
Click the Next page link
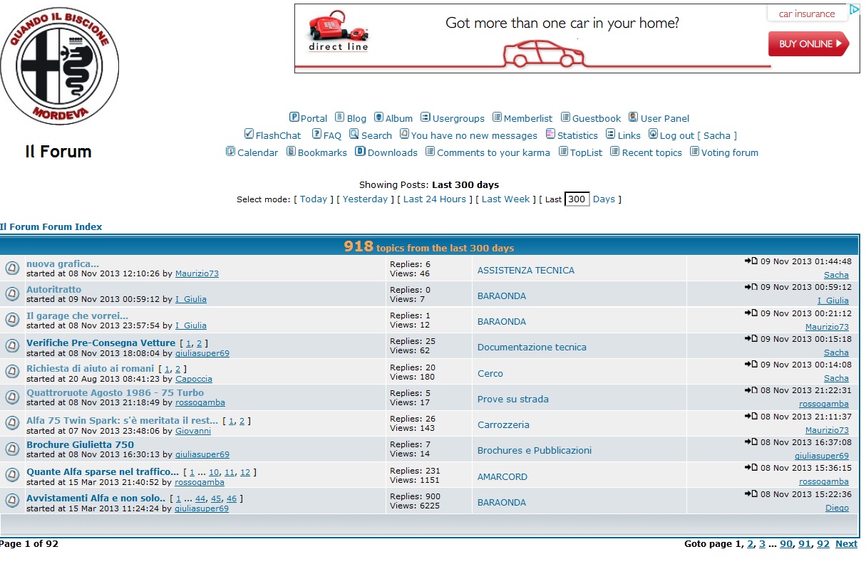[846, 543]
